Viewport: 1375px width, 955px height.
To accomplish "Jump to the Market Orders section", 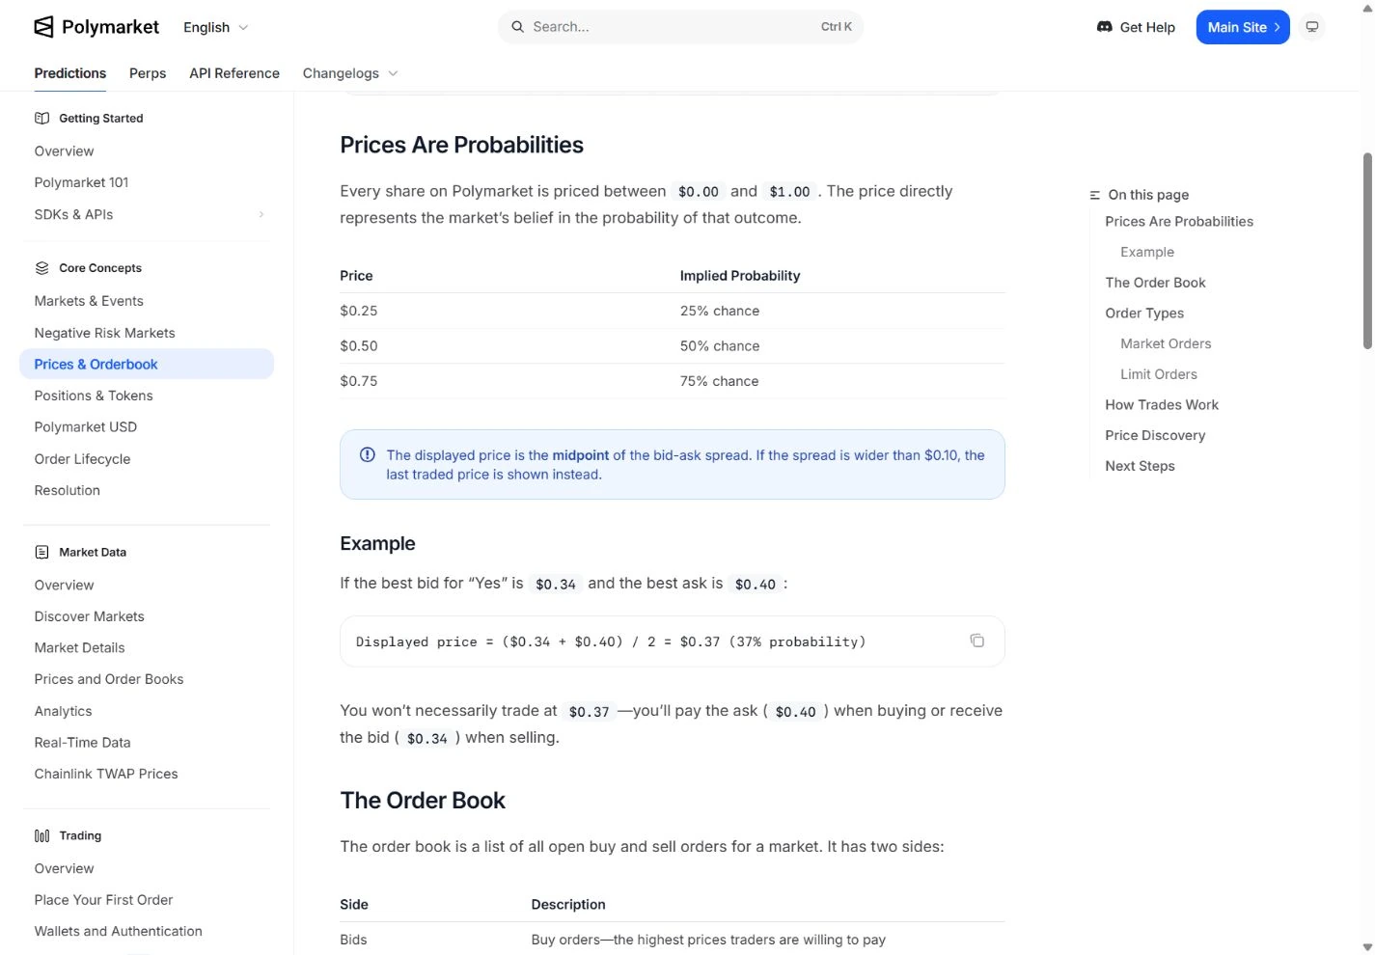I will (1166, 343).
